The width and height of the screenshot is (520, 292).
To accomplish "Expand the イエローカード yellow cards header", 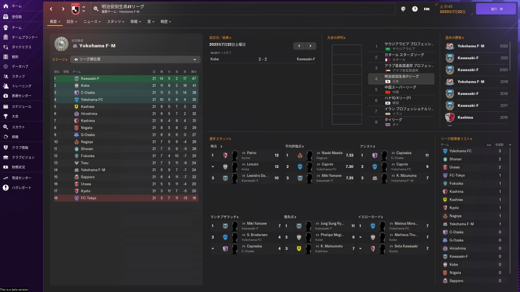I will (x=370, y=217).
